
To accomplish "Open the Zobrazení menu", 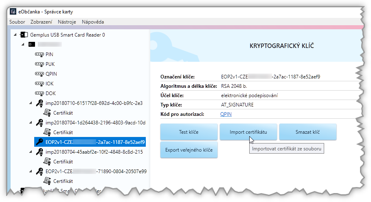I will pos(41,22).
